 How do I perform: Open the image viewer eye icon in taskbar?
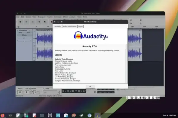pos(74,115)
